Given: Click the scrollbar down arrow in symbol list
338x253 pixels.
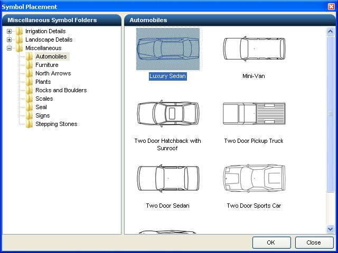Looking at the screenshot, I should [331, 229].
